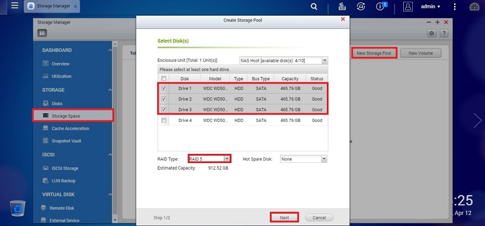Click the Cancel button
This screenshot has width=485, height=226.
(x=319, y=218)
